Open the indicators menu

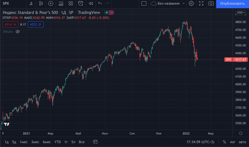[x=61, y=4]
